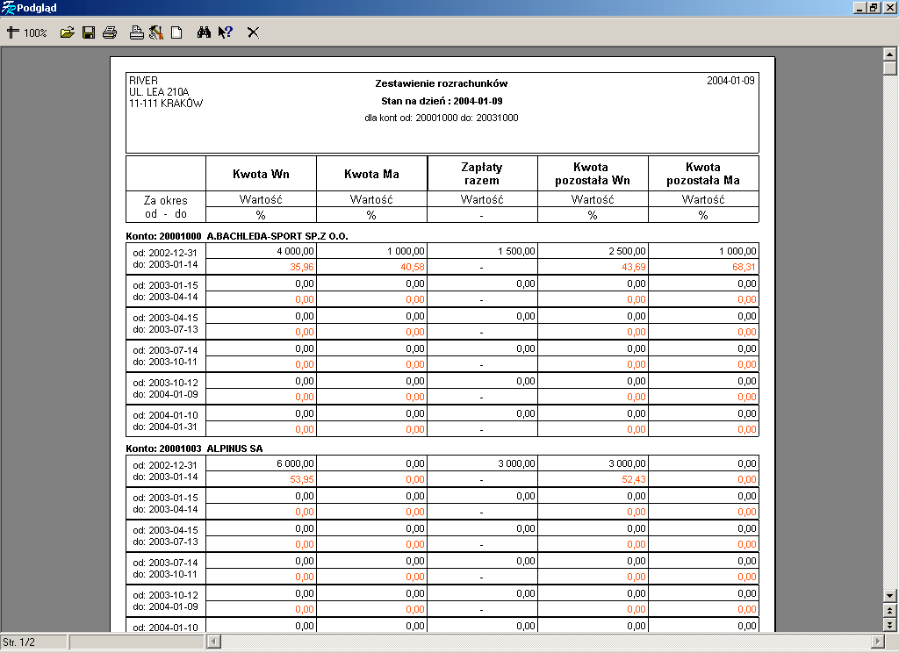The image size is (899, 653).
Task: Click the red percentage '43,69'
Action: click(634, 267)
